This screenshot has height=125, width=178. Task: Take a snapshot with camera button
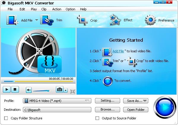(60, 90)
